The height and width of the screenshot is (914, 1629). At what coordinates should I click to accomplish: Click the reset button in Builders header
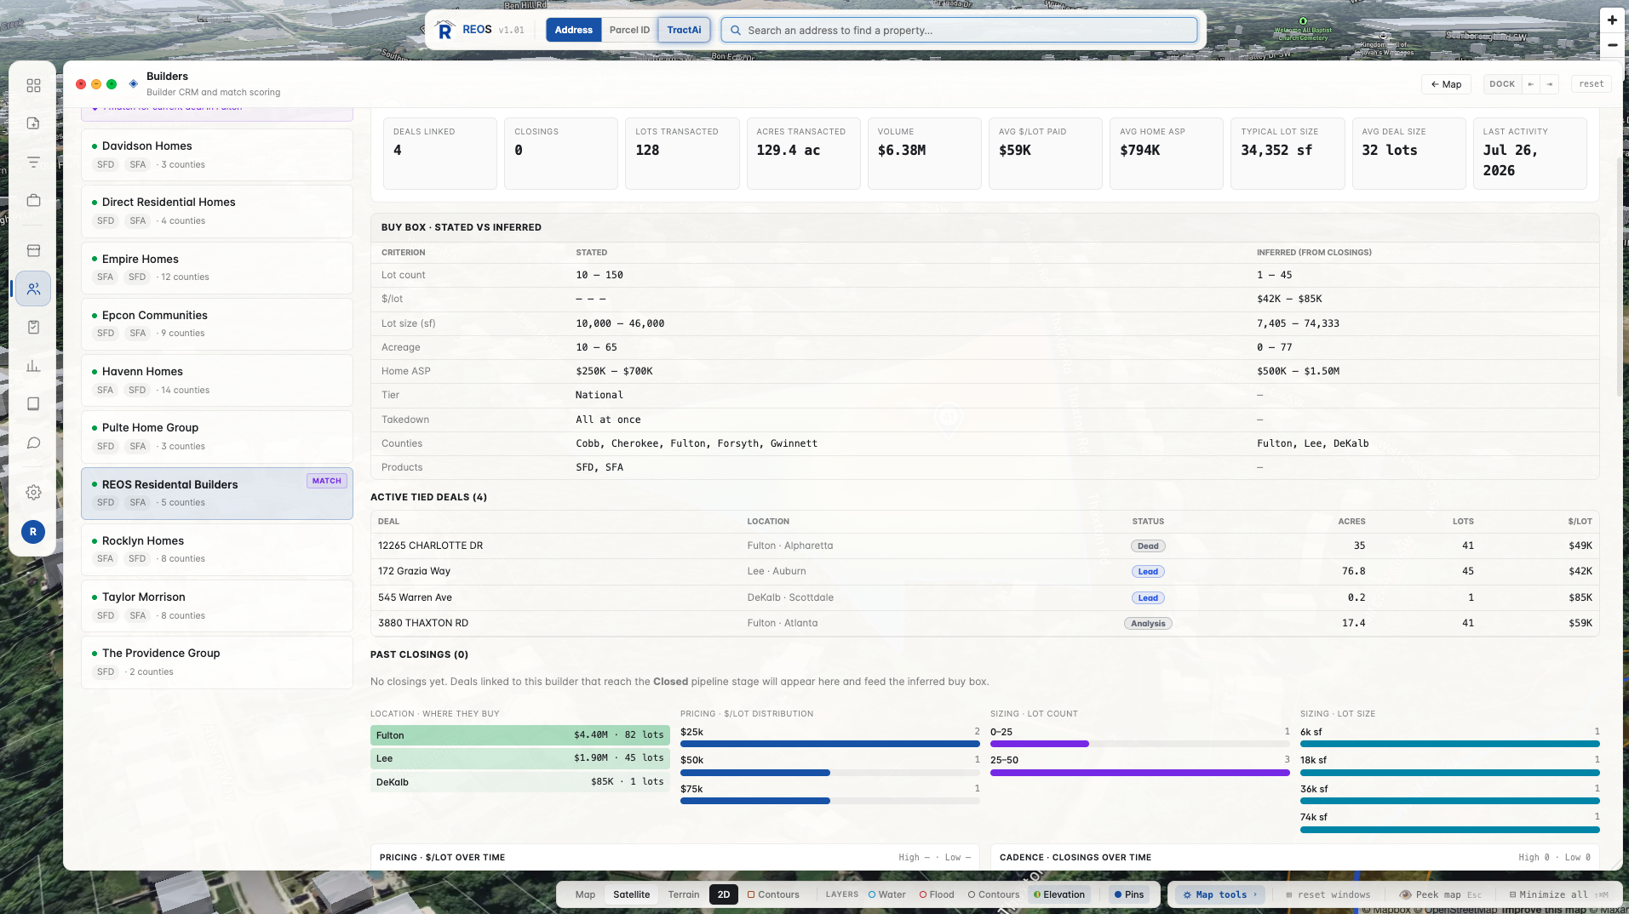click(1591, 84)
